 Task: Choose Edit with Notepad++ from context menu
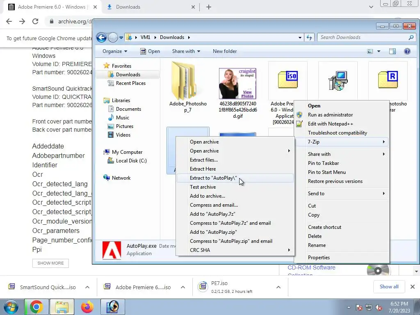(x=342, y=124)
